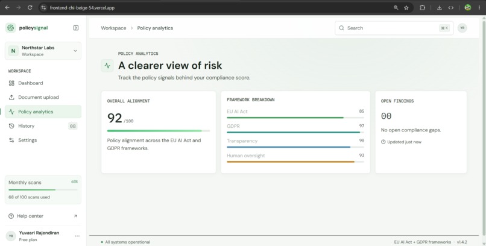Click the Document upload arrow icon

pyautogui.click(x=11, y=97)
